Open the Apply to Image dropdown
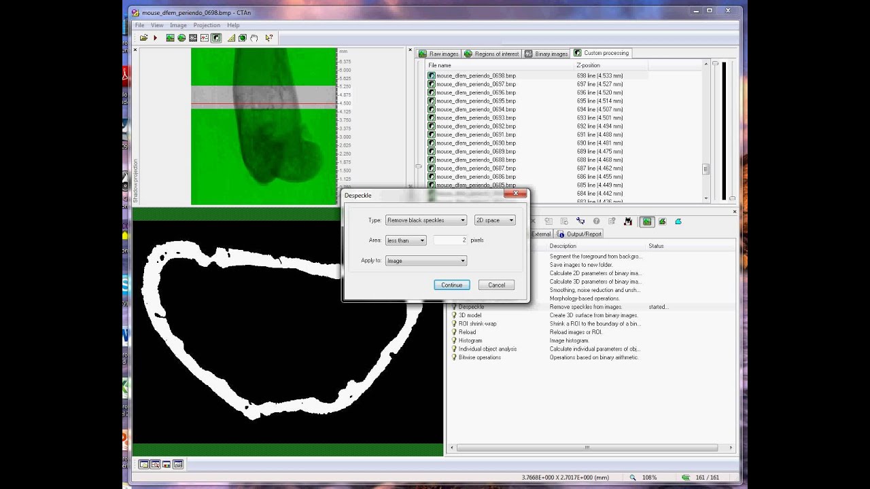Image resolution: width=870 pixels, height=489 pixels. click(x=425, y=261)
